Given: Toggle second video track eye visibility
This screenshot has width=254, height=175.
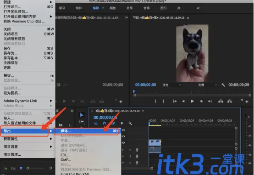Looking at the screenshot, I should pyautogui.click(x=123, y=136).
